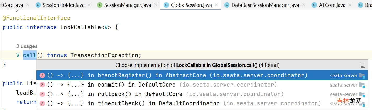This screenshot has width=372, height=110.
Task: Click the seata-server module icon in commit() row
Action: click(362, 85)
